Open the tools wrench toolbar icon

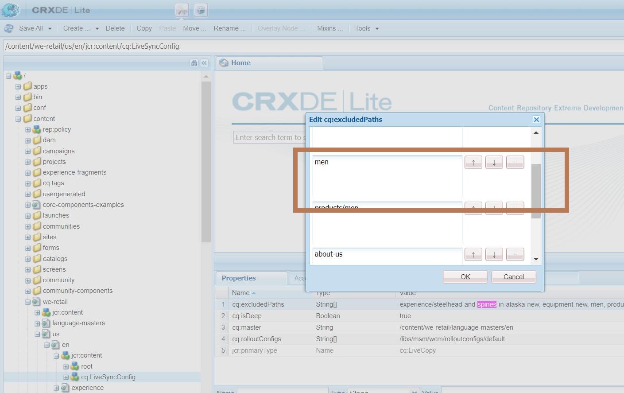[182, 10]
